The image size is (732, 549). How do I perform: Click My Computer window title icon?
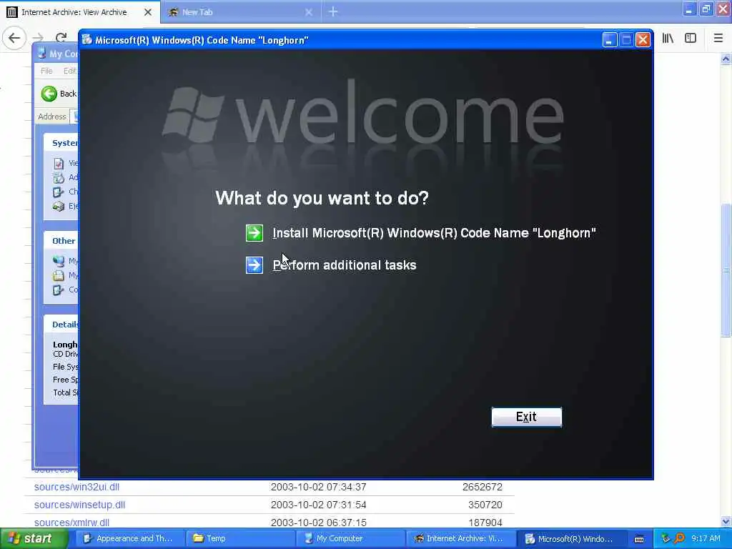[41, 53]
